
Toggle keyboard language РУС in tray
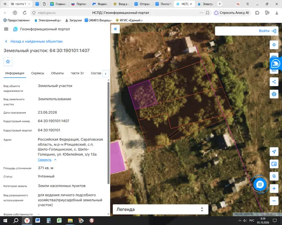pyautogui.click(x=252, y=221)
